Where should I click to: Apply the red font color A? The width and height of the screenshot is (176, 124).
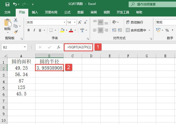point(71,30)
